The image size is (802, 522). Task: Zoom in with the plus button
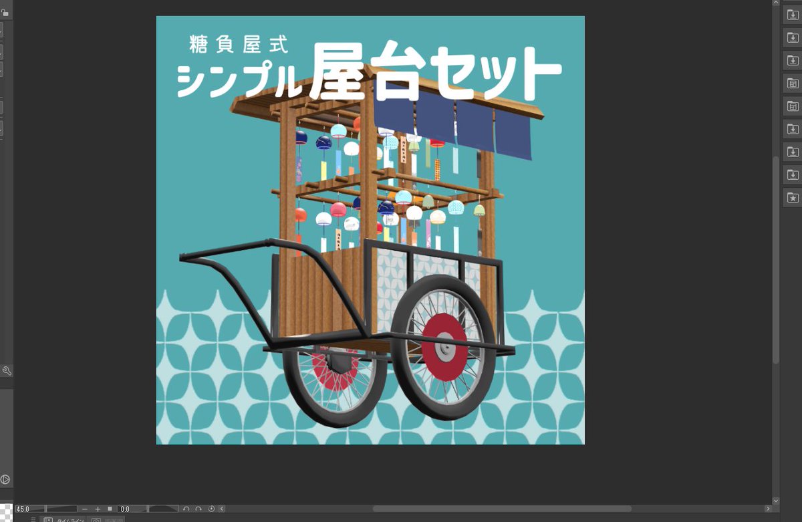(x=98, y=509)
